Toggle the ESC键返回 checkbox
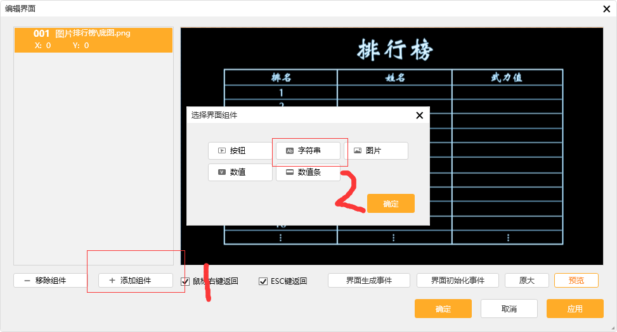The width and height of the screenshot is (617, 332). click(263, 281)
